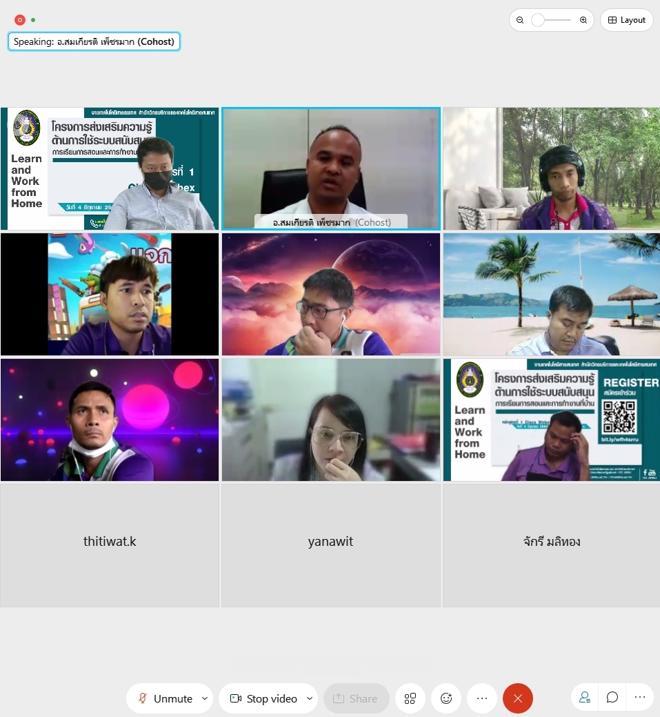Open the reactions smiley icon

point(446,698)
